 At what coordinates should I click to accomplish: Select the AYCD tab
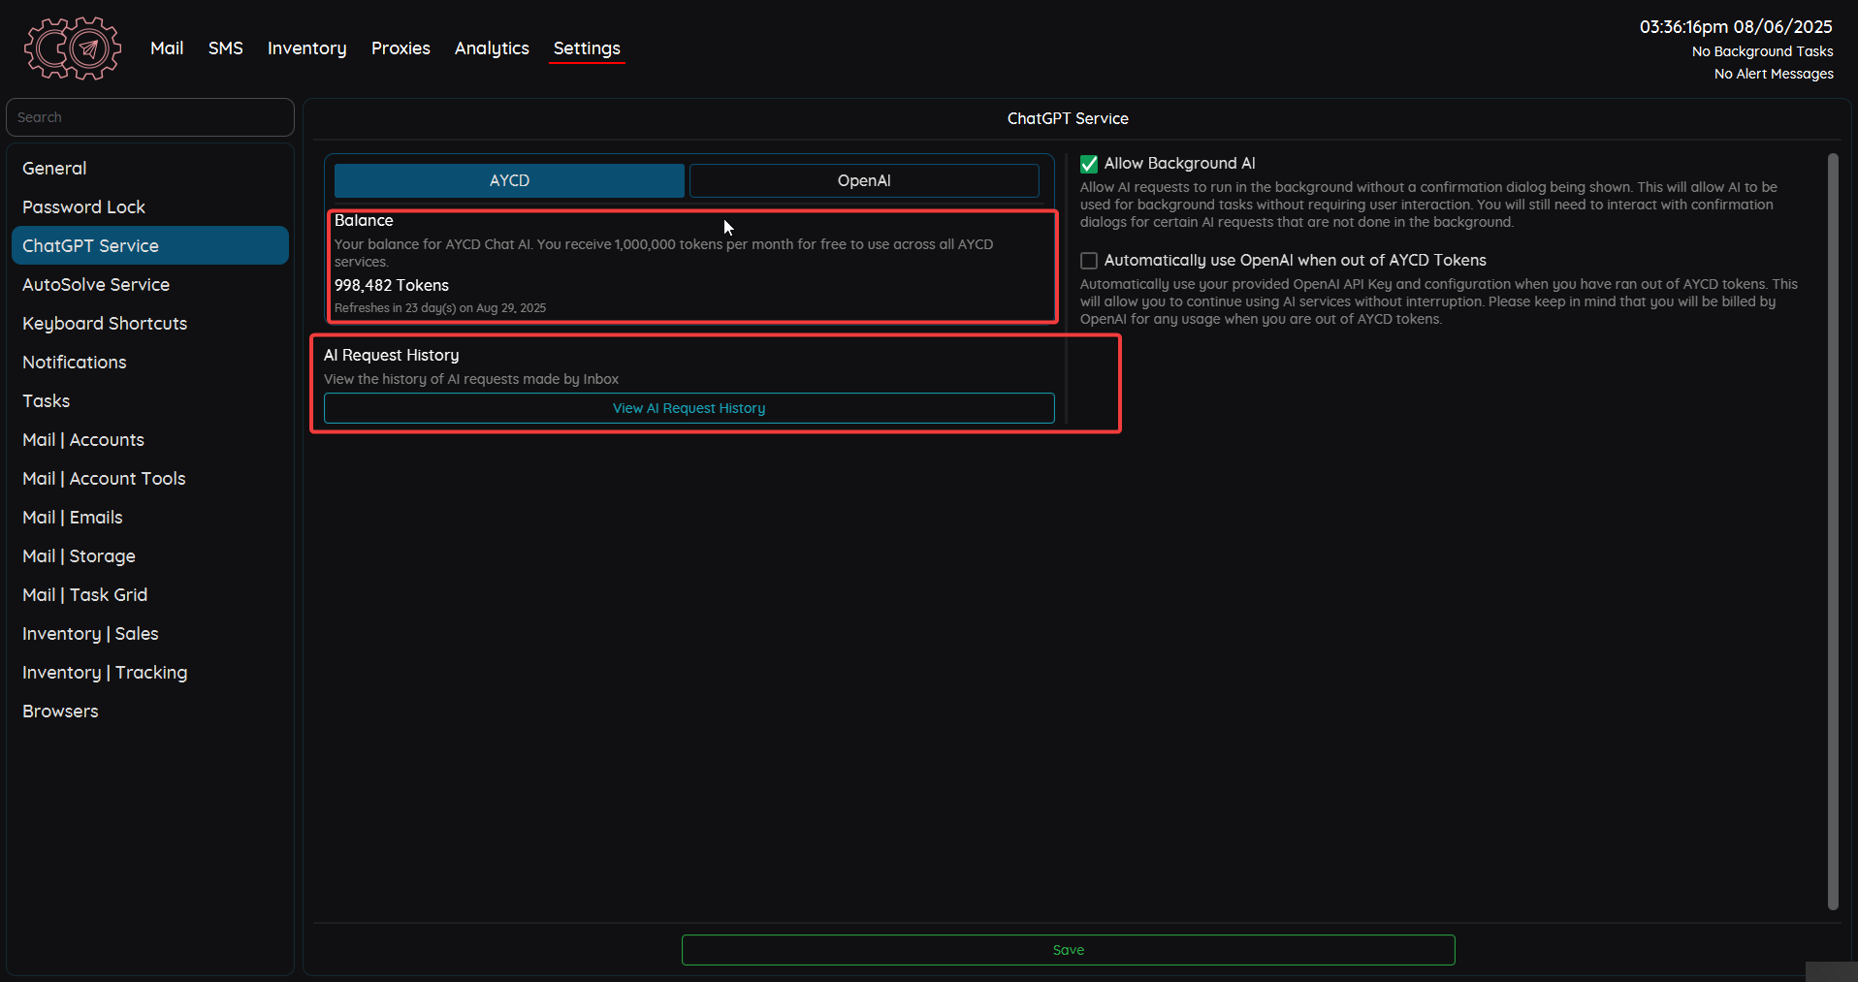point(508,180)
